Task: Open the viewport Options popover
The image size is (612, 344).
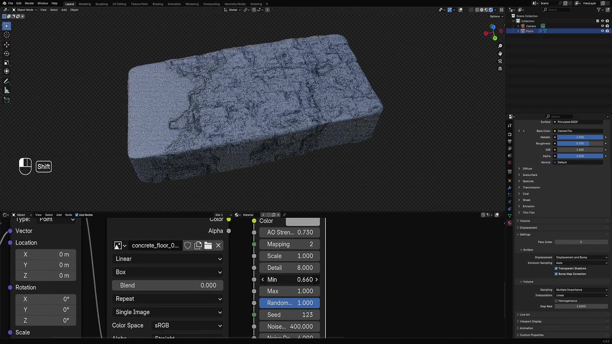Action: (x=495, y=16)
